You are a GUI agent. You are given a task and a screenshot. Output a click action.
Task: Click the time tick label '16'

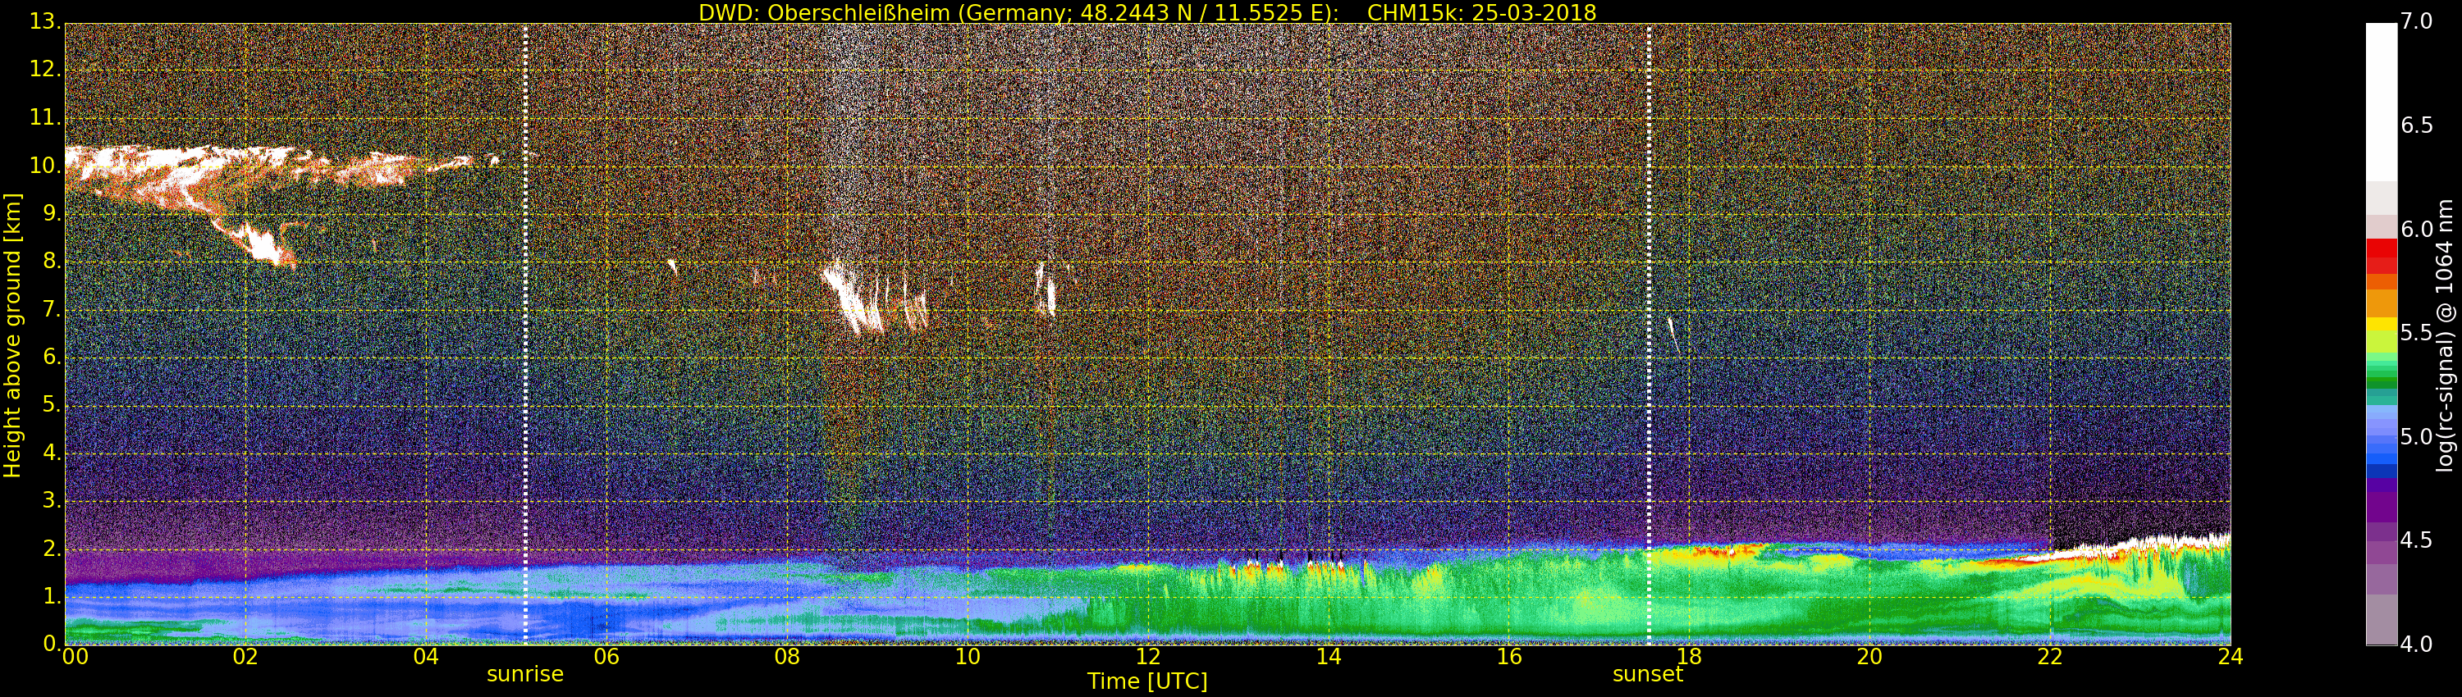pyautogui.click(x=1509, y=657)
